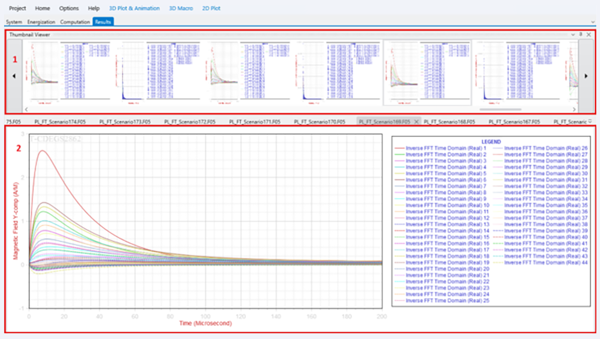Open the PL_FT_Scenario170.F05 tab
Image resolution: width=600 pixels, height=339 pixels.
tap(319, 122)
